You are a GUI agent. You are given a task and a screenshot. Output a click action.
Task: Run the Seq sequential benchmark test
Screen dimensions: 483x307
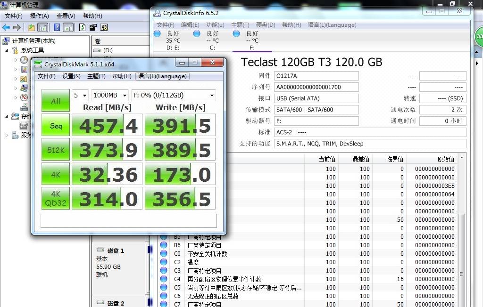click(x=55, y=125)
